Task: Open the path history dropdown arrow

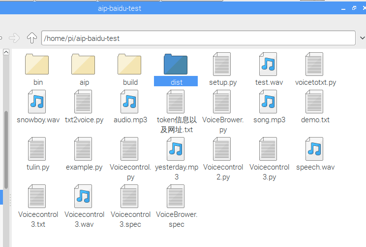Action: tap(362, 38)
